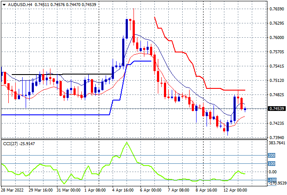The width and height of the screenshot is (287, 195).
Task: Select the 1 Apr 08:00 time label
Action: point(95,190)
